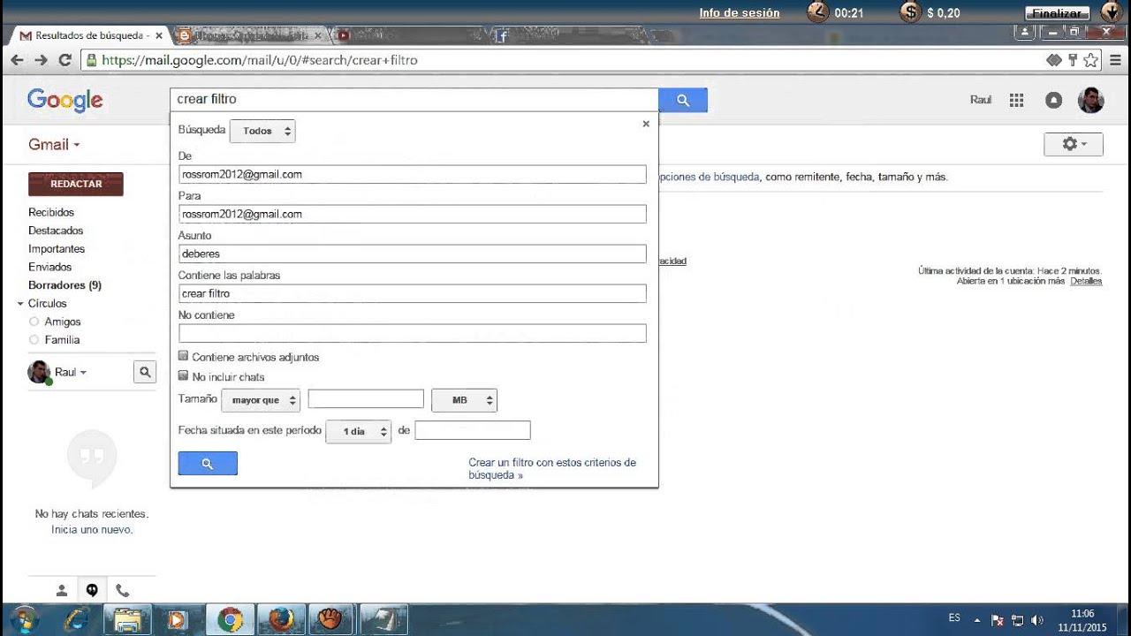The image size is (1131, 636).
Task: Open the phone calls icon in sidebar
Action: click(122, 590)
